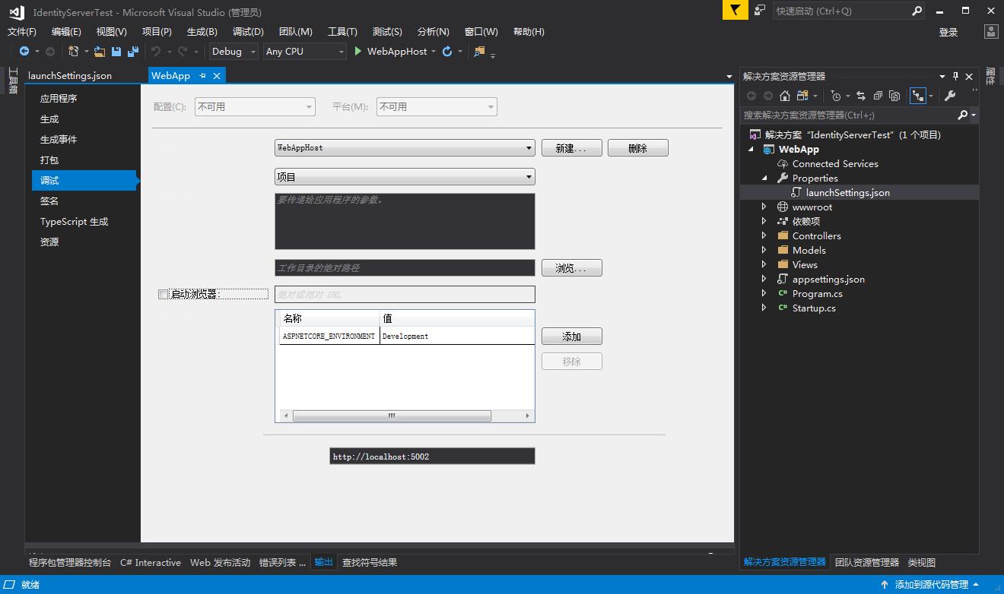The width and height of the screenshot is (1004, 594).
Task: Toggle auto-hide pin on Solution Explorer panel
Action: pos(955,76)
